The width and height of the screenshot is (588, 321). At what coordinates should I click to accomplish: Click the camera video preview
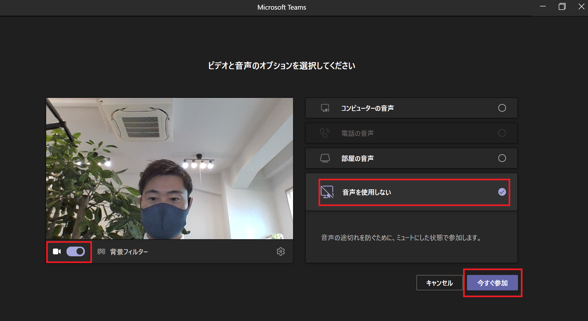(169, 168)
